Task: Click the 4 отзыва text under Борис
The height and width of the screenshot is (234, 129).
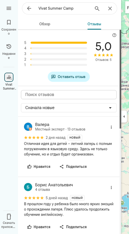Action: [x=43, y=189]
